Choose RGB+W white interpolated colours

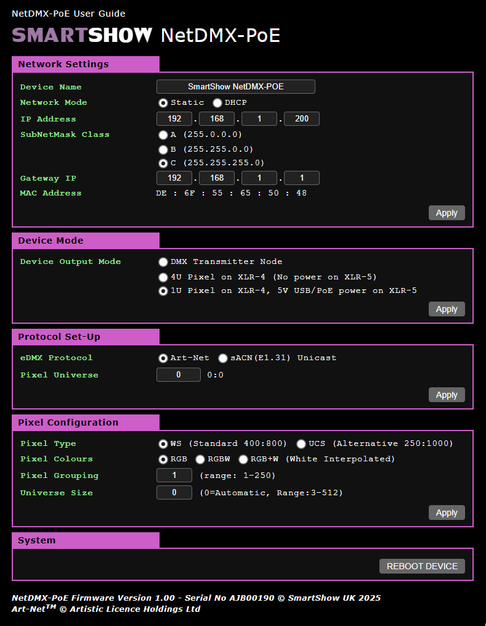coord(243,459)
